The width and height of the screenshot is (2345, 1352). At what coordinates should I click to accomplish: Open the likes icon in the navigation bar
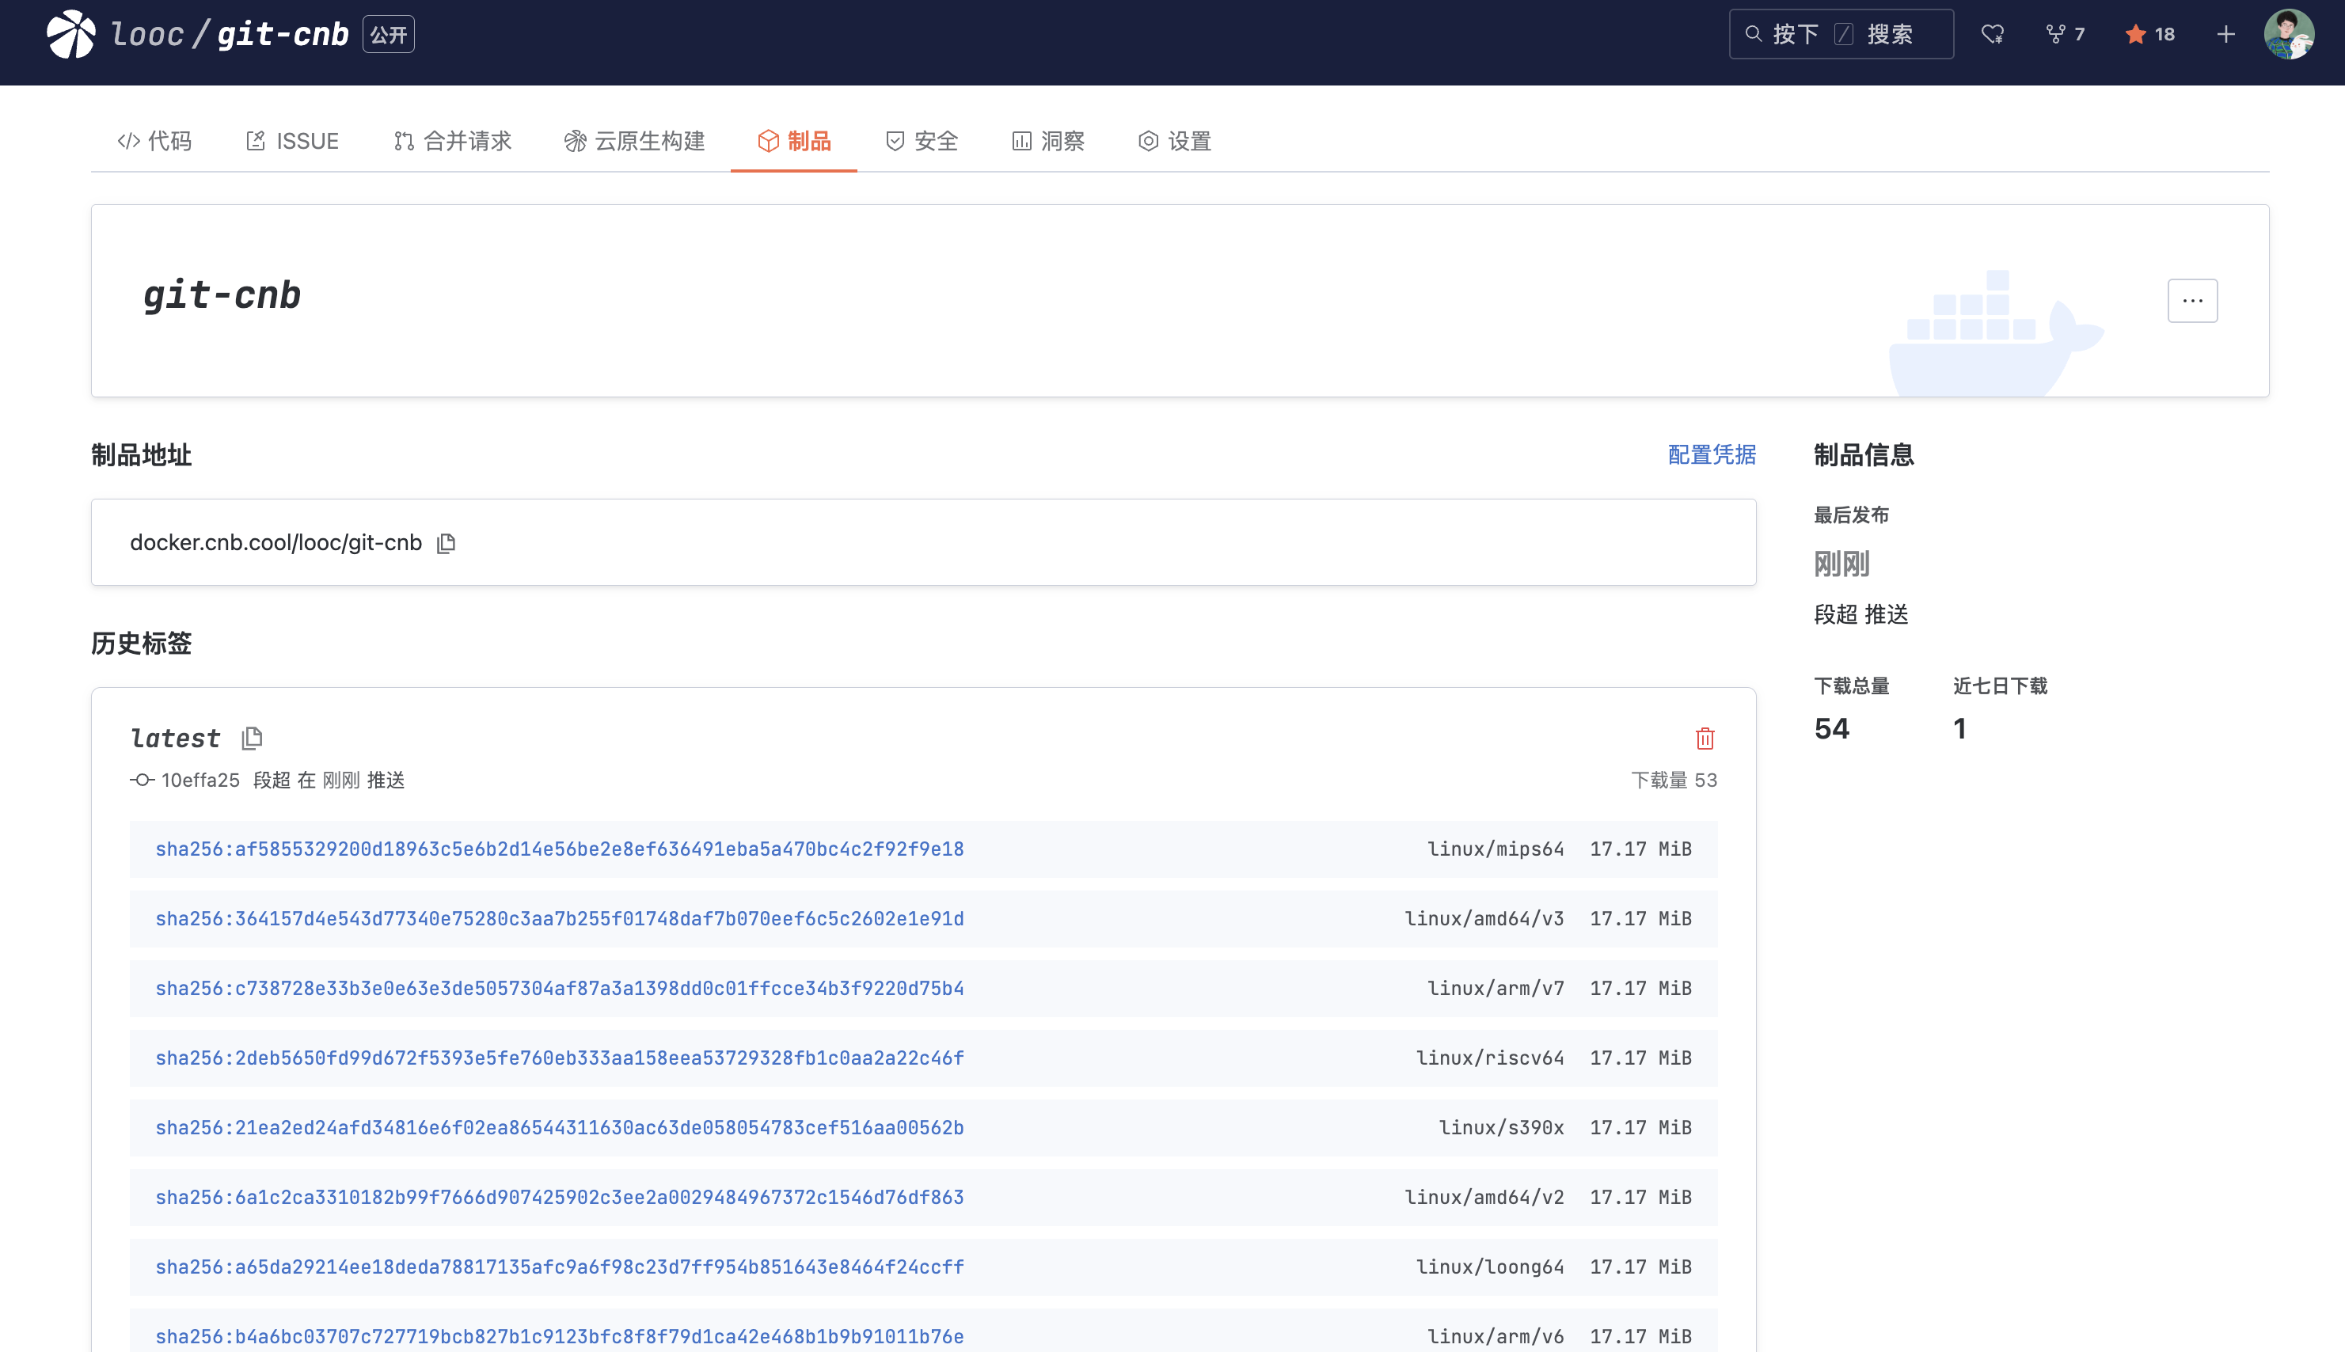point(1991,33)
